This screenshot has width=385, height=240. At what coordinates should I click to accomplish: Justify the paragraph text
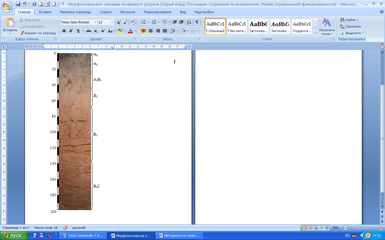click(x=165, y=31)
